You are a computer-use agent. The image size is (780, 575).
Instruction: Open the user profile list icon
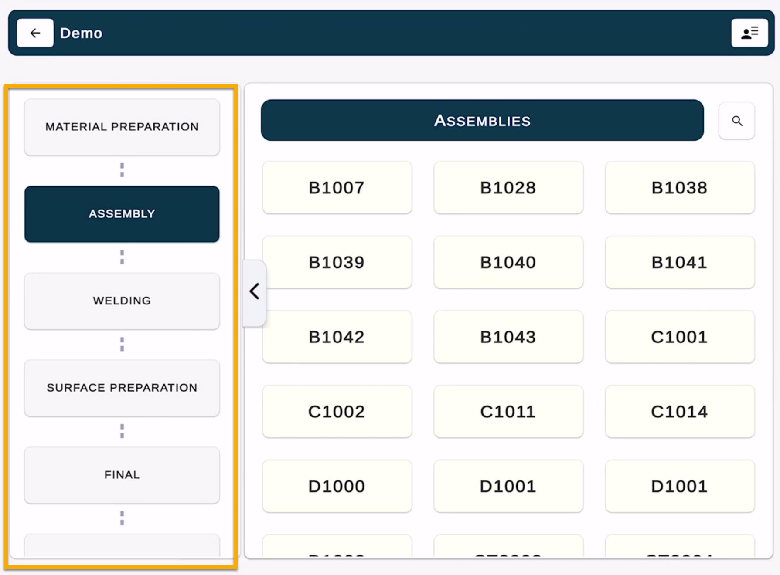click(x=749, y=33)
